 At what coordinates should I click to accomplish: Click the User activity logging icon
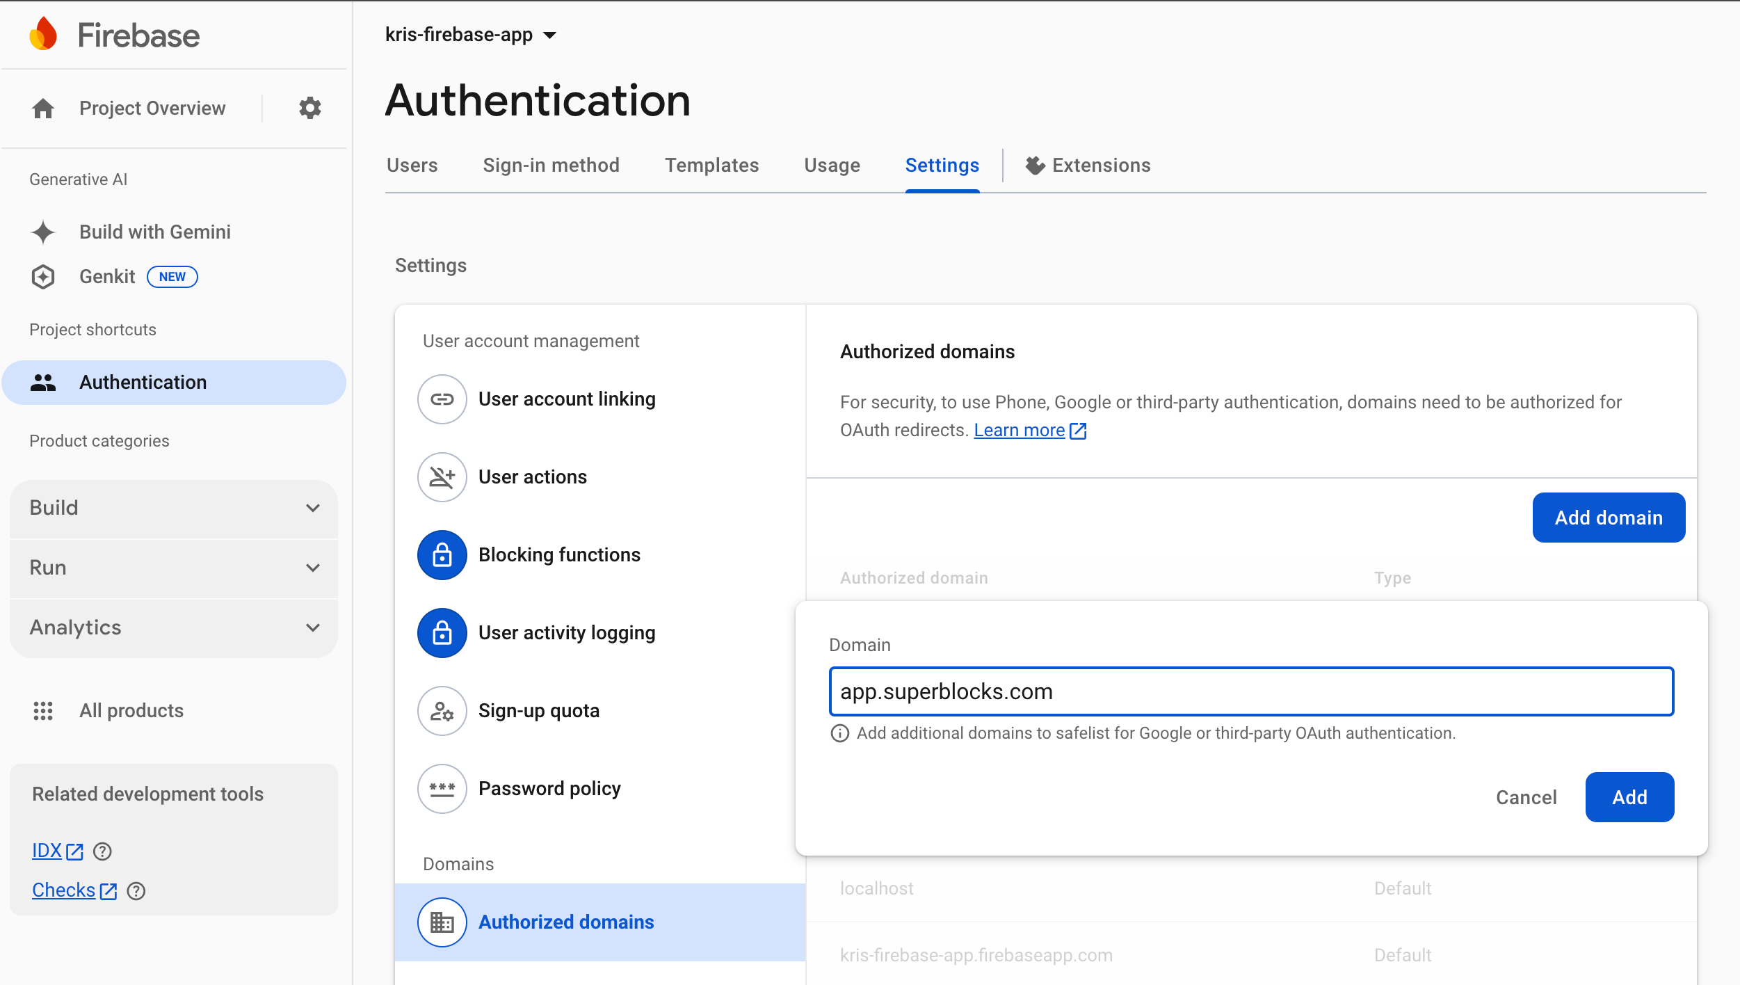point(440,632)
